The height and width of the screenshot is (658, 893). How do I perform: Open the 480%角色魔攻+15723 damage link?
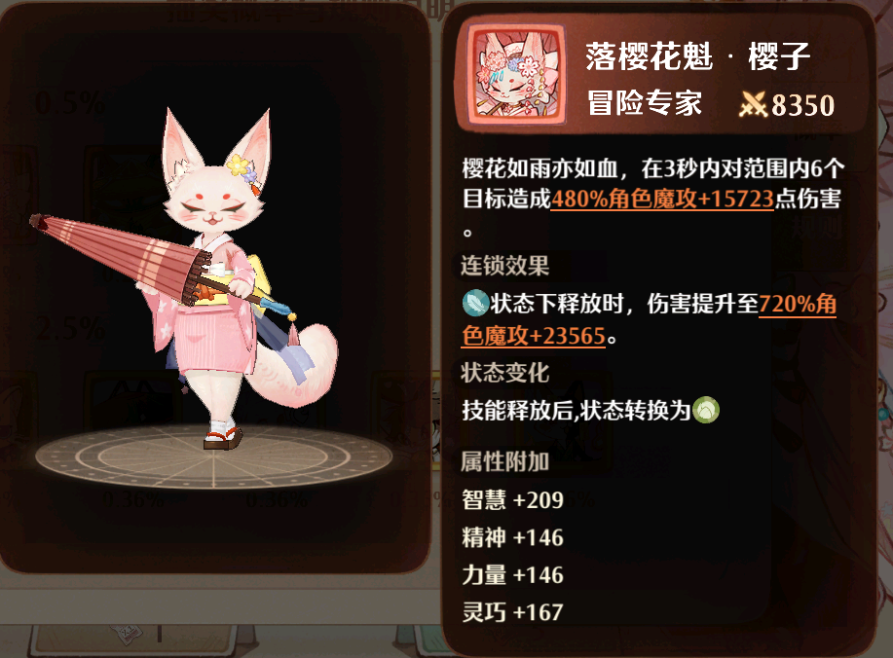point(662,199)
